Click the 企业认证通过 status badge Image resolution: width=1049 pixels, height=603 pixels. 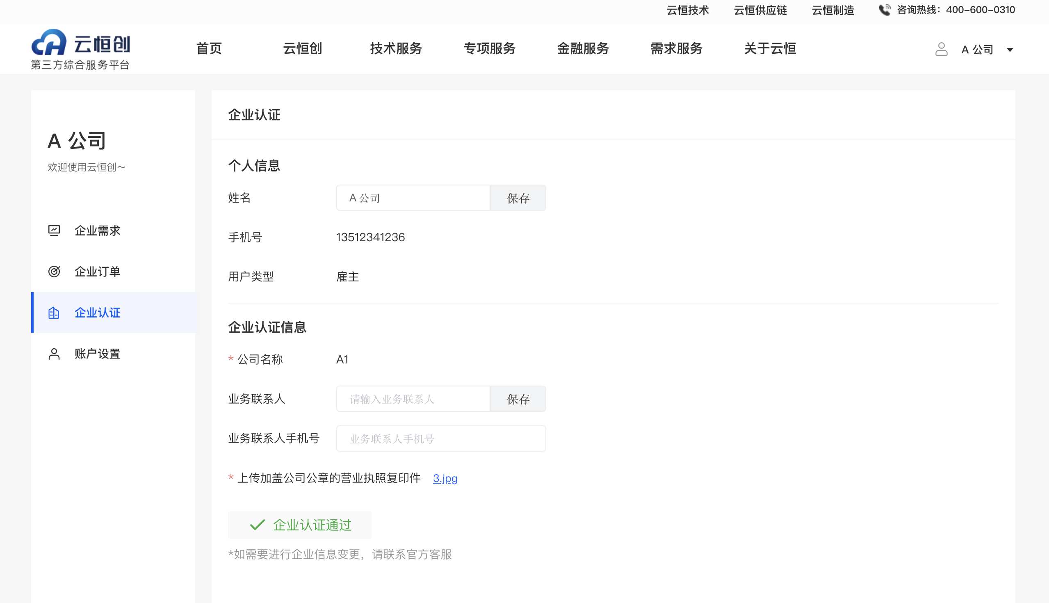click(299, 525)
